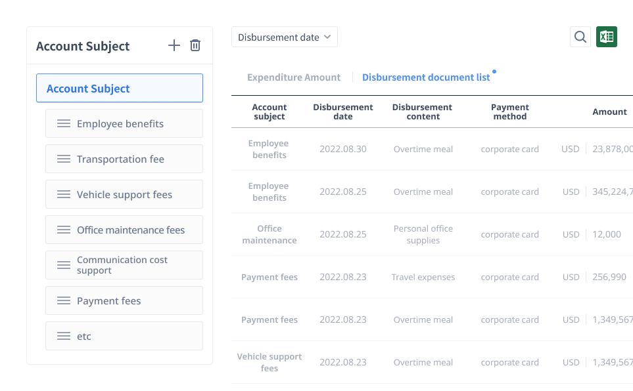Viewport: 633px width, 391px height.
Task: Select the Disbursement document list tab
Action: [426, 77]
